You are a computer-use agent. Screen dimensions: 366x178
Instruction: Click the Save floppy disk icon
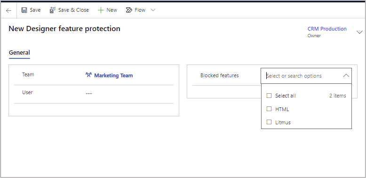[x=24, y=10]
